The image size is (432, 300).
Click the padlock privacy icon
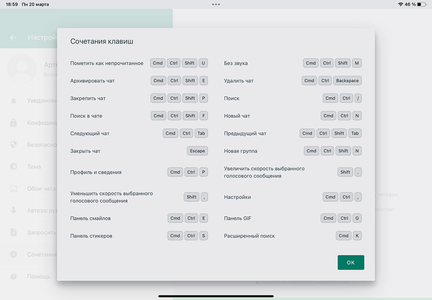click(x=14, y=123)
